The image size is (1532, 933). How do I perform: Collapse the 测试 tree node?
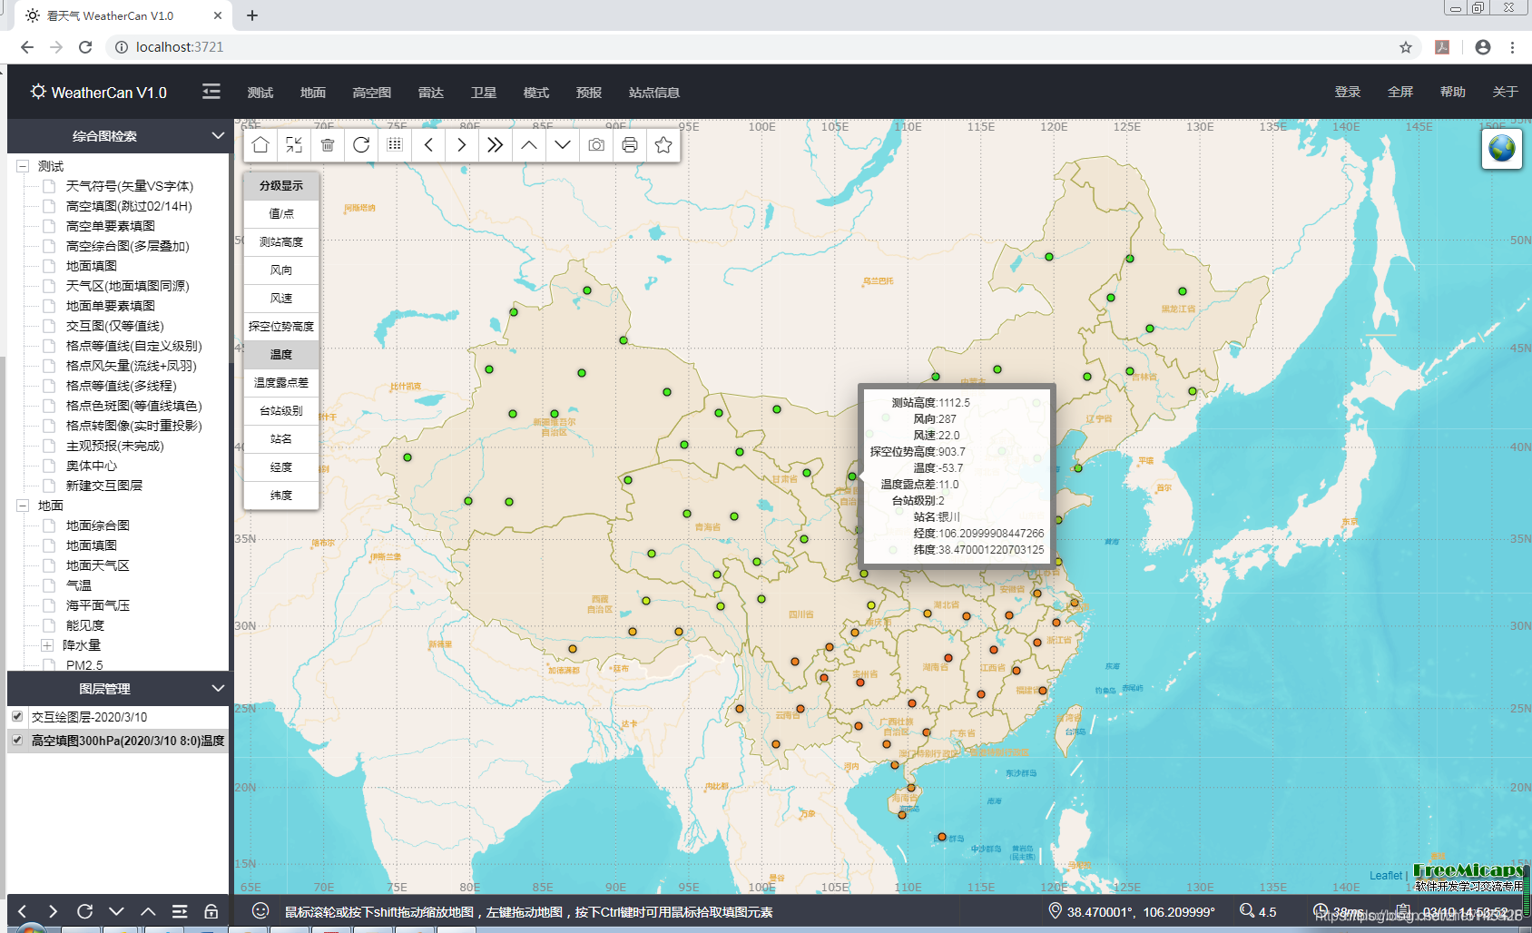pyautogui.click(x=23, y=166)
